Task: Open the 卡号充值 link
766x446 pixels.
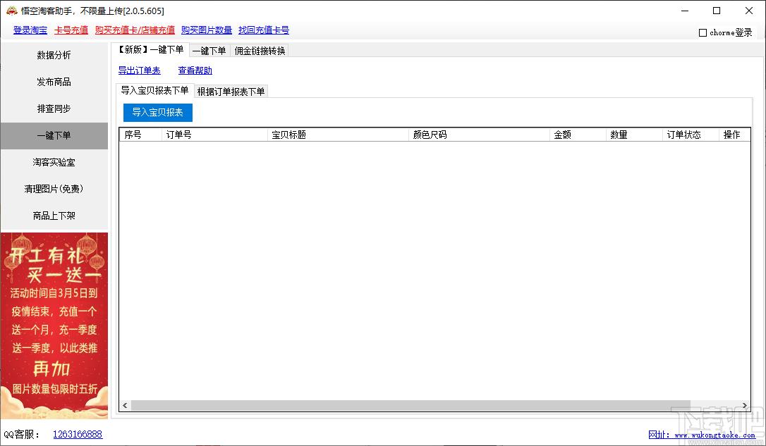Action: click(x=71, y=30)
